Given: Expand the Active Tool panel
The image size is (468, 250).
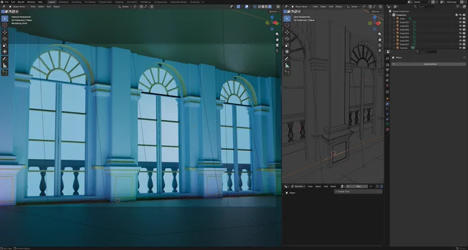Looking at the screenshot, I should (x=358, y=191).
